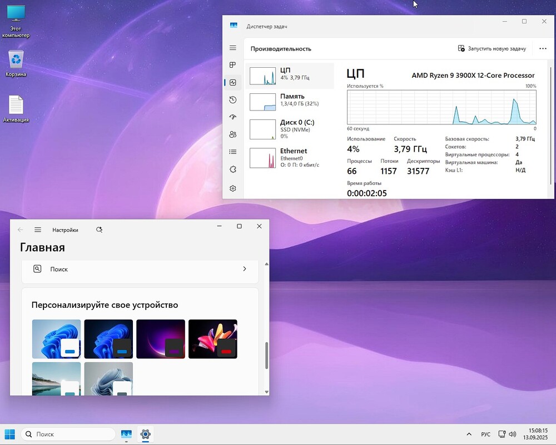Open Services puzzle icon in Task Manager
This screenshot has height=445, width=556.
(x=233, y=169)
